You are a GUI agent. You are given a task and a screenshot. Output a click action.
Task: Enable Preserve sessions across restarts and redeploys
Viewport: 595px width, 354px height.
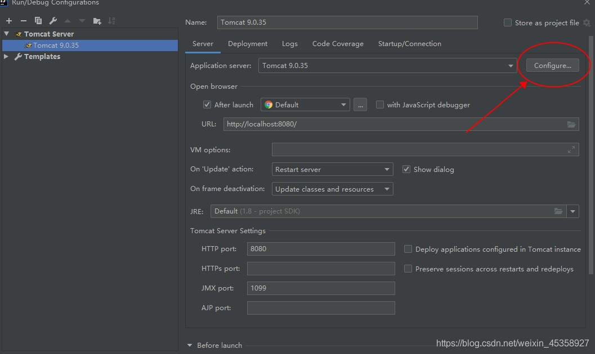click(408, 269)
